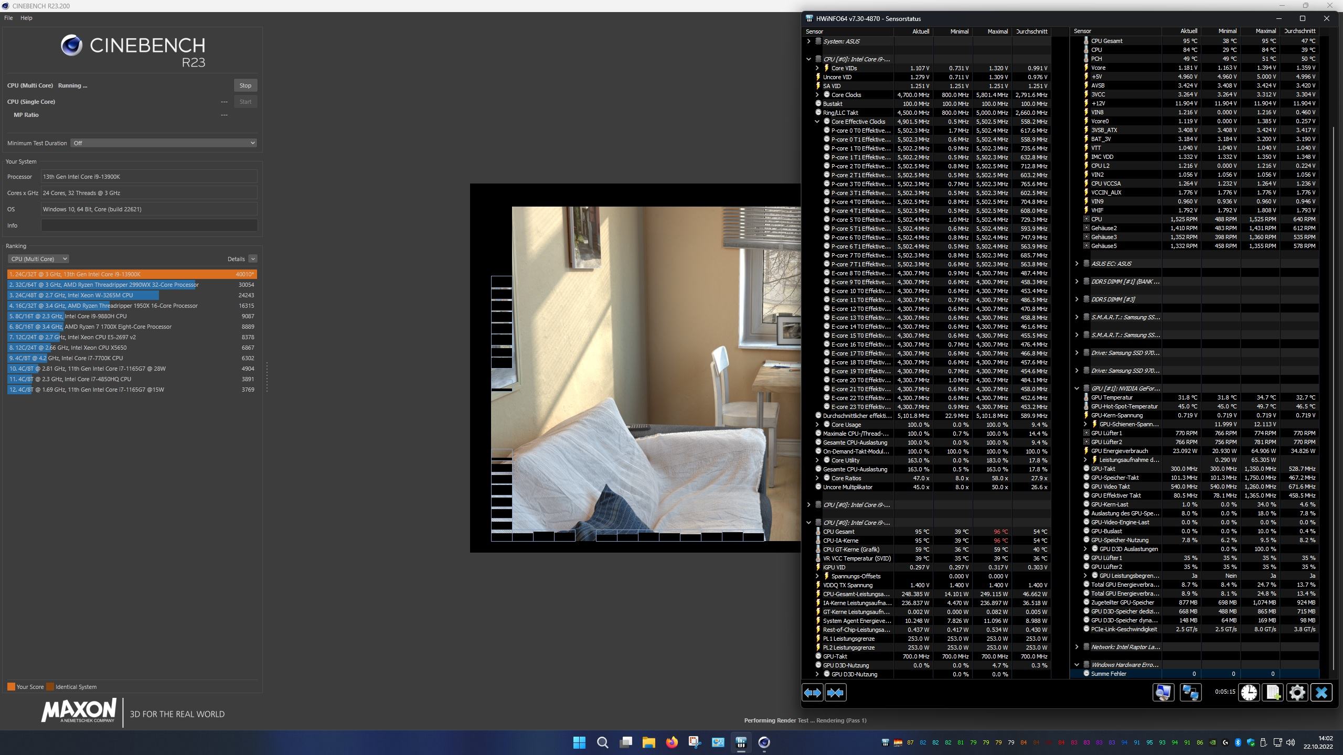Click safely remove hardware tray icon
This screenshot has height=755, width=1343.
click(1263, 742)
